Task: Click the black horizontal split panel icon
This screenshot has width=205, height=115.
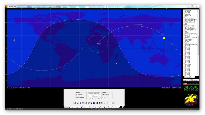Action: click(100, 103)
